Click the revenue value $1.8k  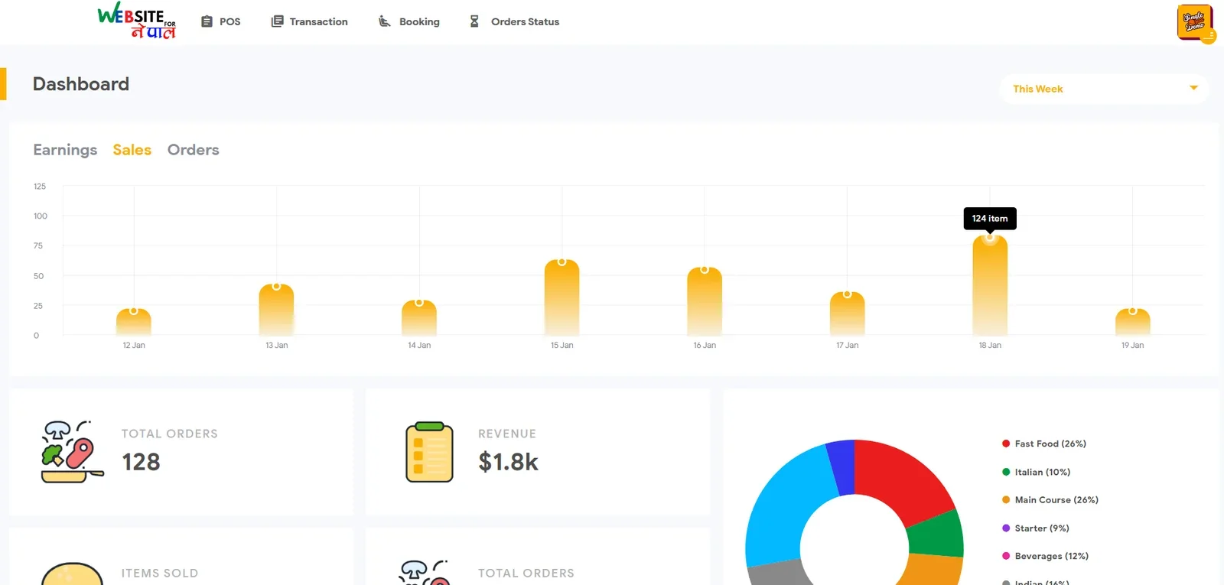[509, 462]
